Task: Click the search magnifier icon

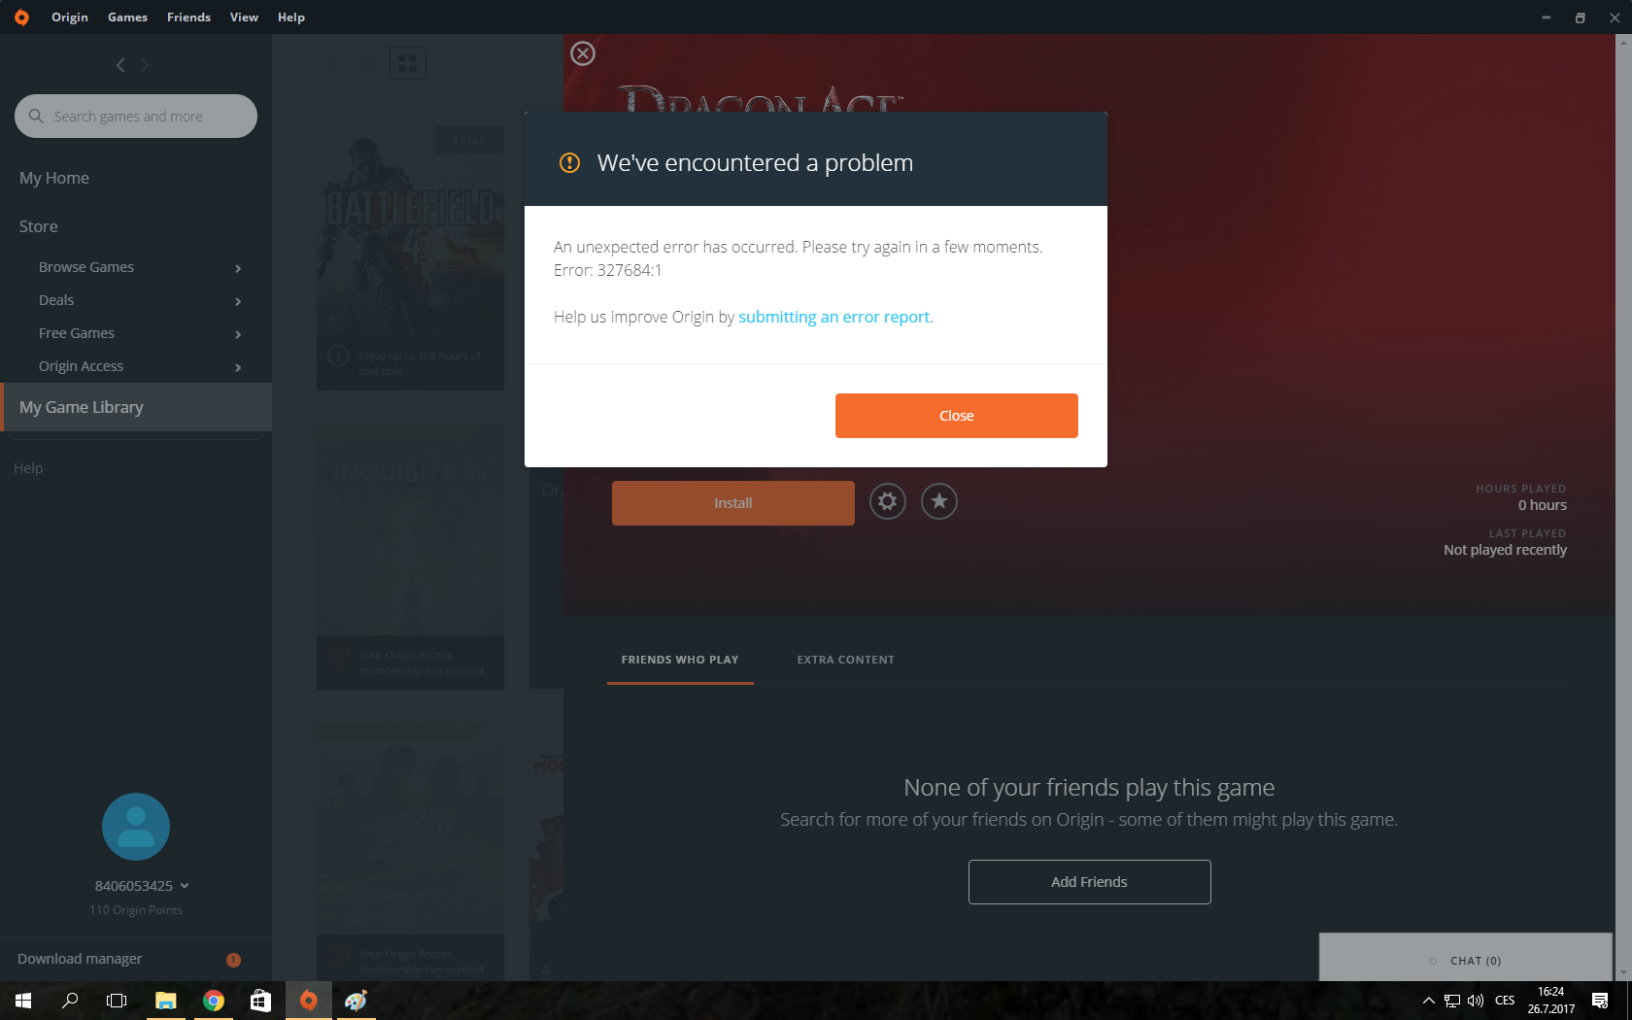Action: [x=36, y=116]
